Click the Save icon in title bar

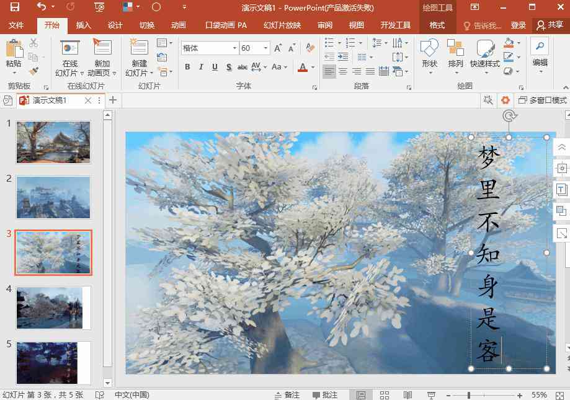pos(14,7)
